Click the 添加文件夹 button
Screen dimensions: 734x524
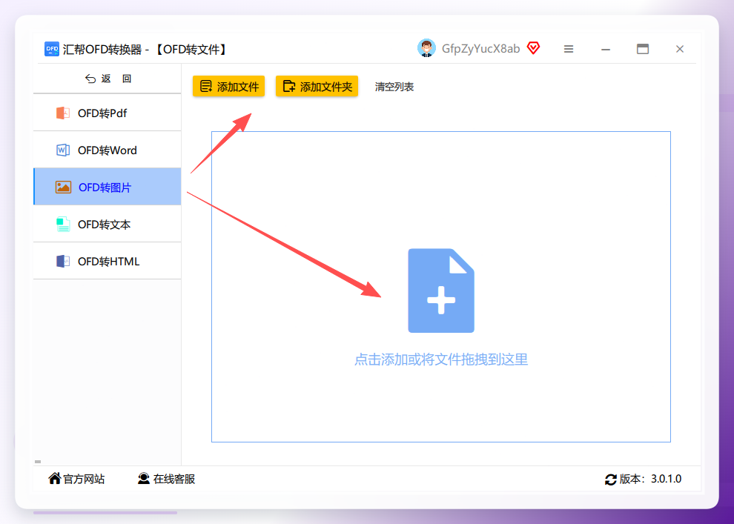point(317,87)
